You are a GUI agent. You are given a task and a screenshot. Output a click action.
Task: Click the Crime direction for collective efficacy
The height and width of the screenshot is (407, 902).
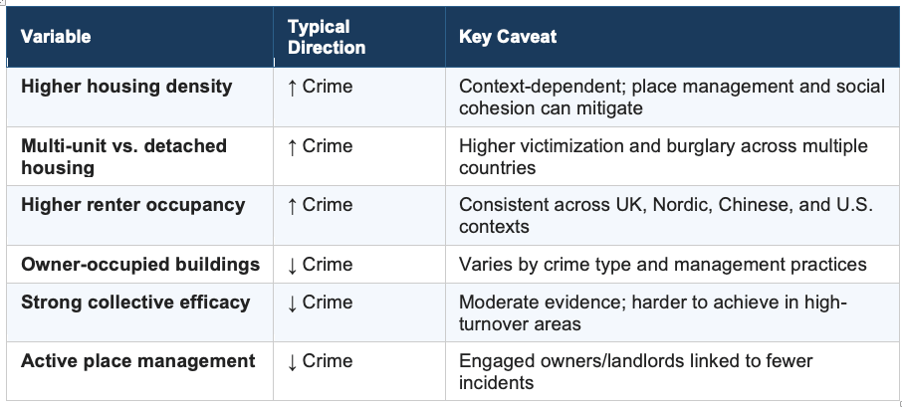[x=320, y=303]
